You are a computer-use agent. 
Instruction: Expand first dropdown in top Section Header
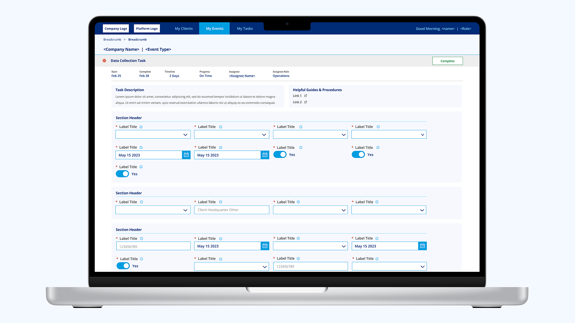pos(153,135)
